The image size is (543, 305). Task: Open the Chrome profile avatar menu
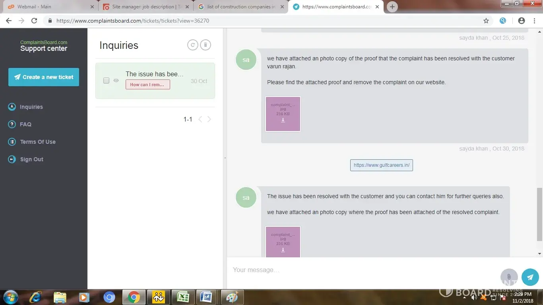522,21
